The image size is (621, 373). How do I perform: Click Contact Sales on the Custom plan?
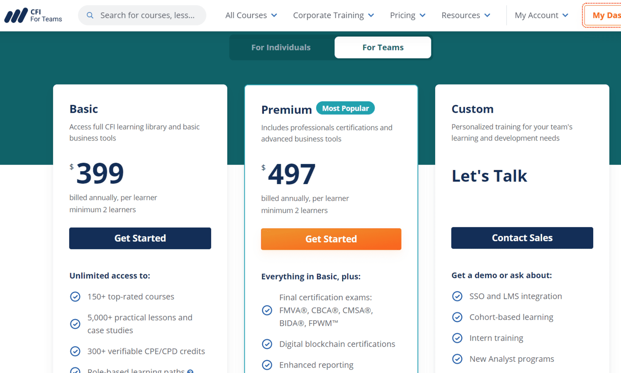[522, 237]
